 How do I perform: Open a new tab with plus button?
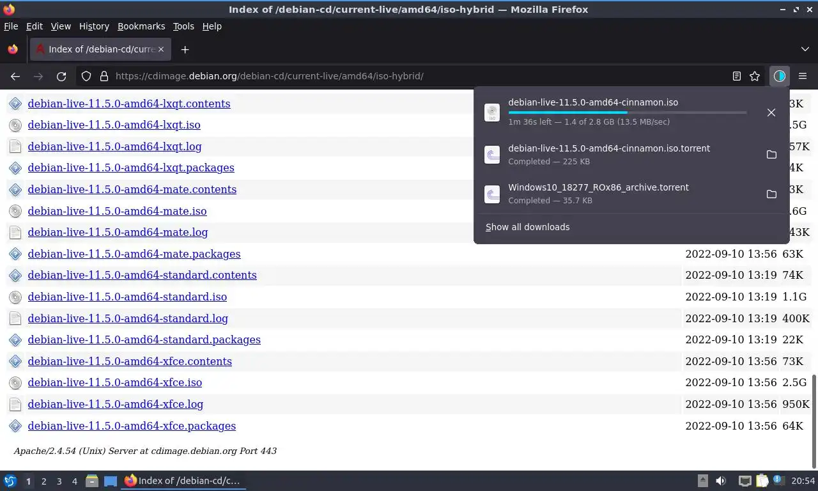185,49
